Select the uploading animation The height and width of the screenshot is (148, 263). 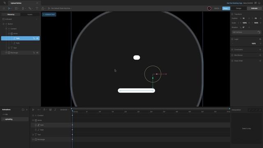pyautogui.click(x=15, y=119)
